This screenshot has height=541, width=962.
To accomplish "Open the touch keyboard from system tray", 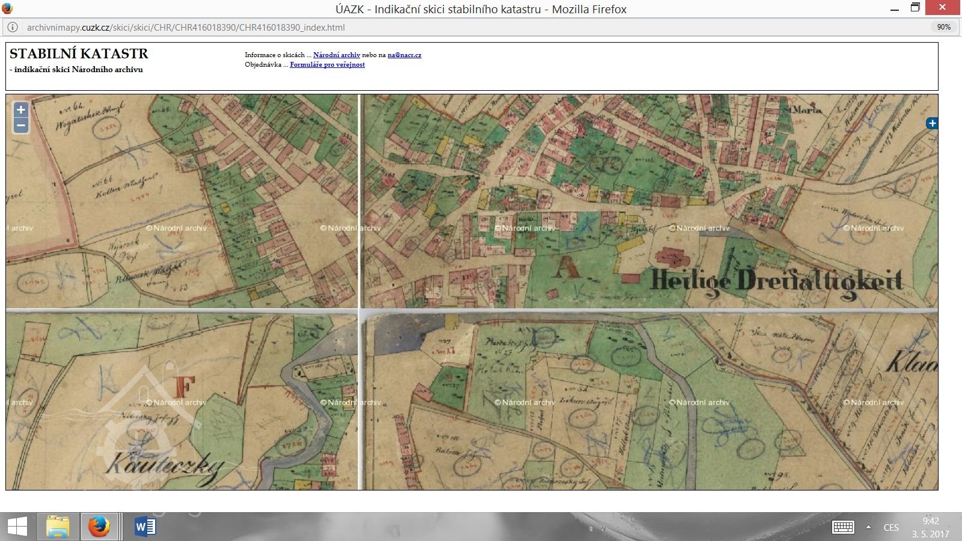I will [x=843, y=527].
